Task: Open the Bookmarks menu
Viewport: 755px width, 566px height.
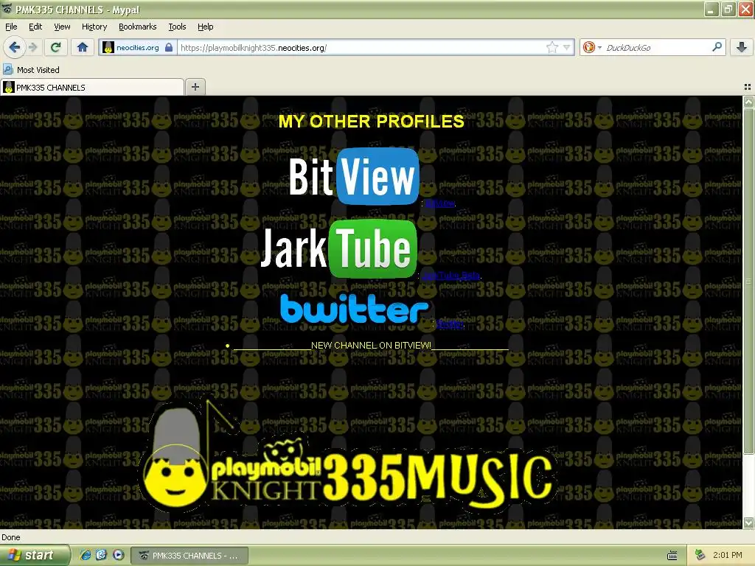Action: click(138, 27)
